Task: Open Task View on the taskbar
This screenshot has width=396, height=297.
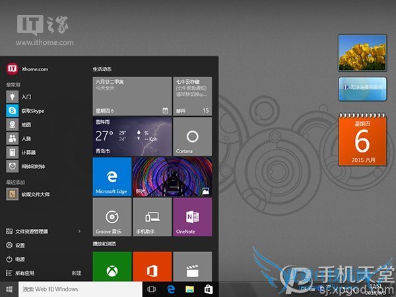Action: coord(151,289)
